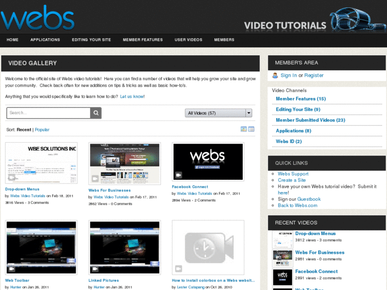Click camera icon on Webs For Businesses thumbnail
Viewport: 387px width, 290px height.
95,178
